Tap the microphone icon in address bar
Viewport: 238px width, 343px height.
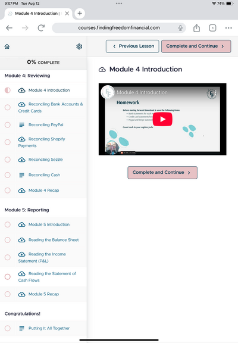pos(180,28)
